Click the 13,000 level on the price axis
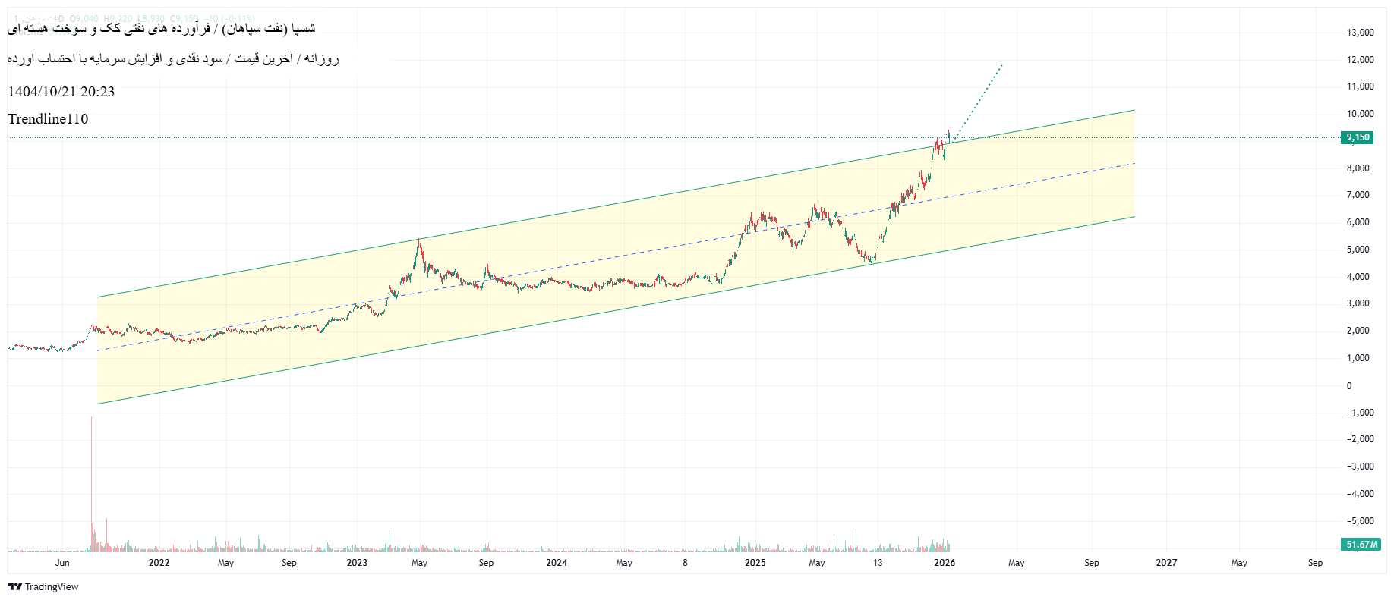The height and width of the screenshot is (600, 1394). pos(1360,33)
